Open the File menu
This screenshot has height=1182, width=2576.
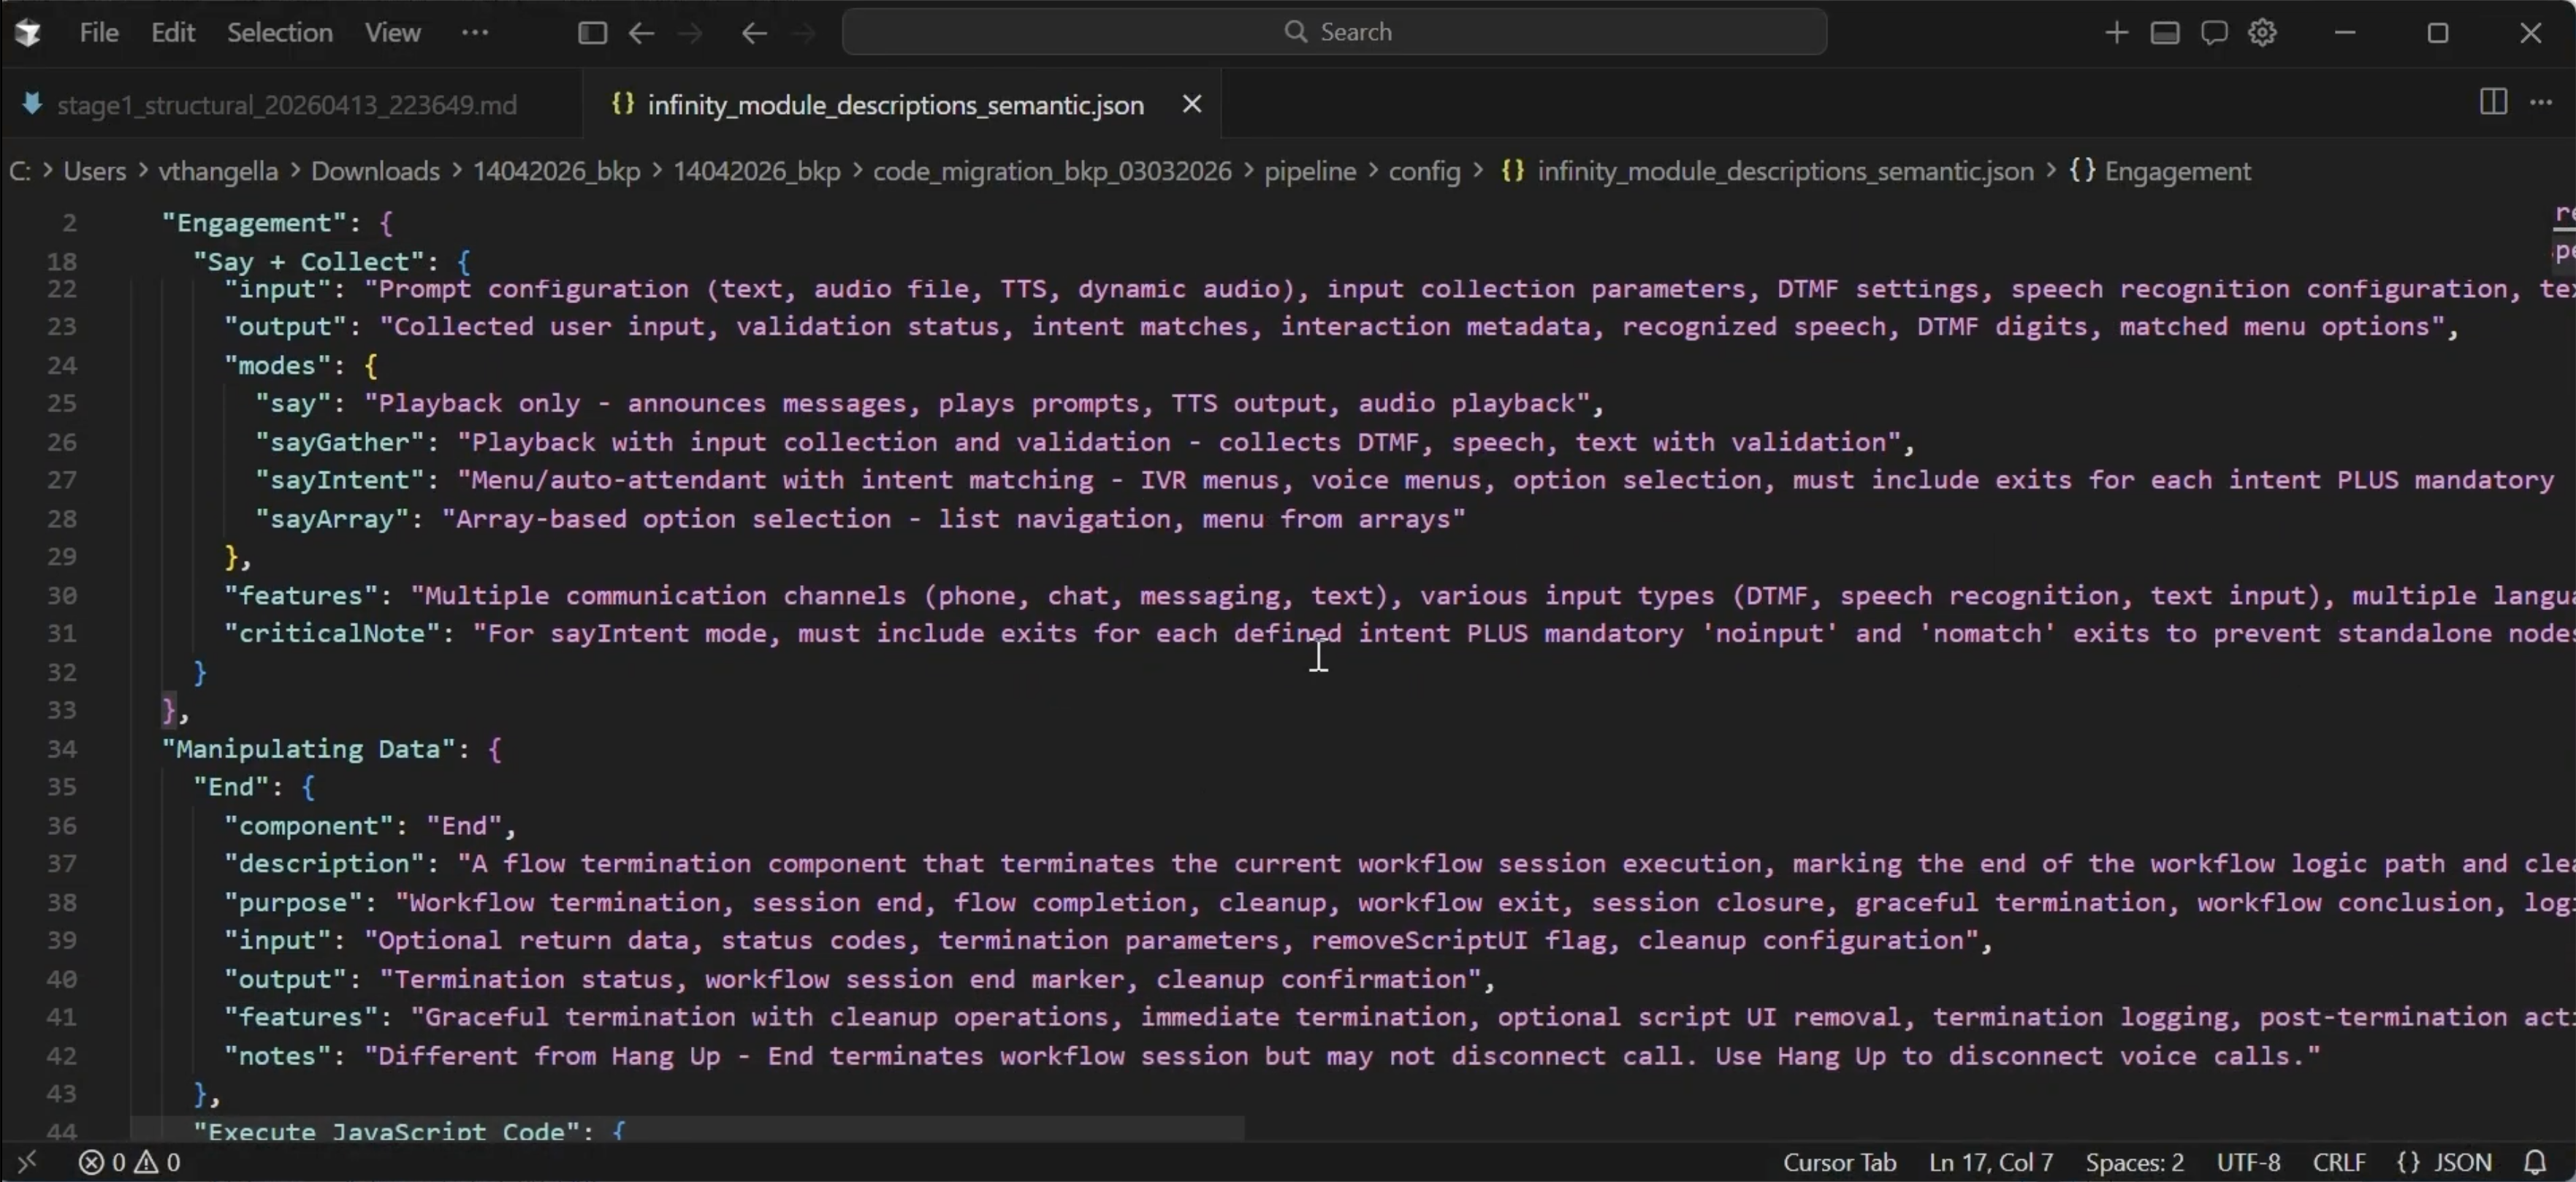(x=99, y=32)
